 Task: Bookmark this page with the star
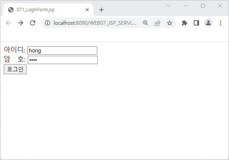click(170, 23)
